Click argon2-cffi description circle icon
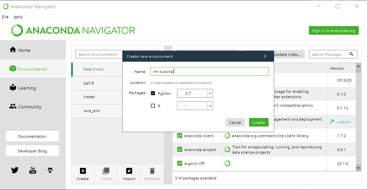This screenshot has width=367, height=190. tap(227, 163)
